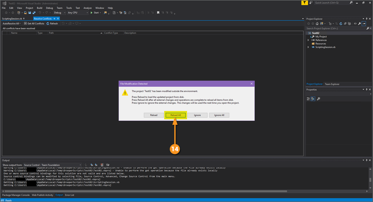Toggle the pin on Project Explorer panel
The height and width of the screenshot is (202, 373).
pos(367,19)
